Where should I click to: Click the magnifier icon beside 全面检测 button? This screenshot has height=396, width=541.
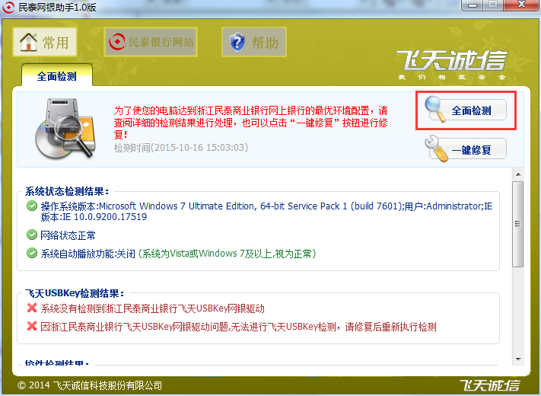[435, 109]
